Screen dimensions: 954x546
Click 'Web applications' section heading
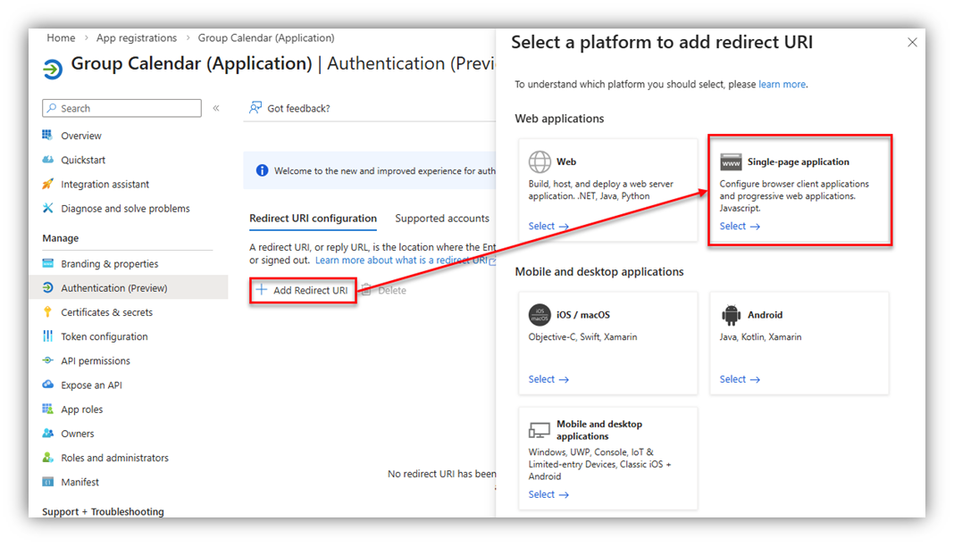tap(559, 119)
